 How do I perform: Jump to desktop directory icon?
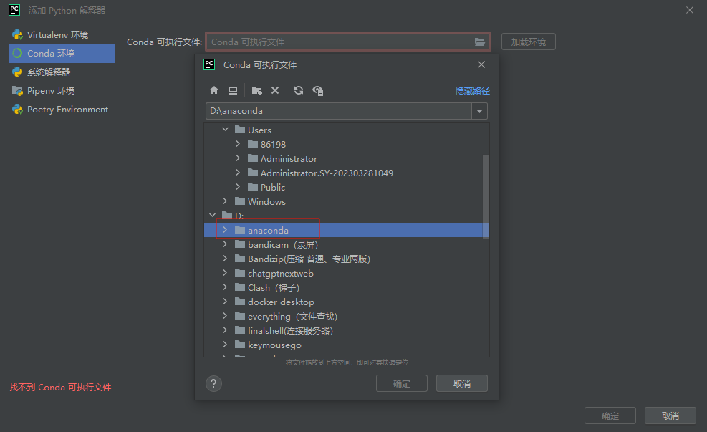[233, 90]
